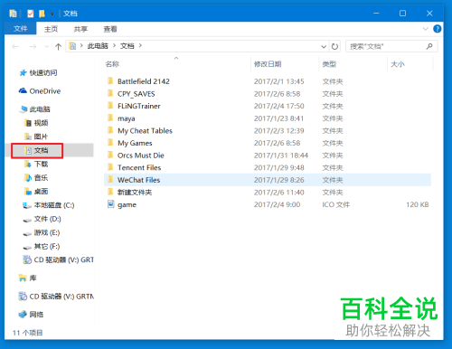Image resolution: width=452 pixels, height=349 pixels.
Task: Go forward with the right arrow
Action: tap(33, 46)
